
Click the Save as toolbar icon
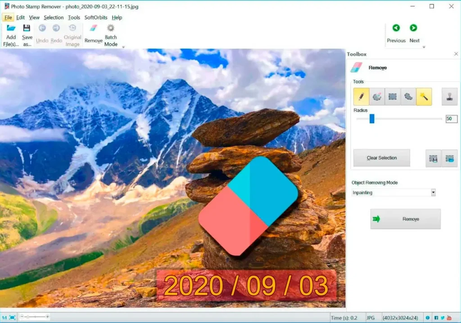(x=27, y=35)
